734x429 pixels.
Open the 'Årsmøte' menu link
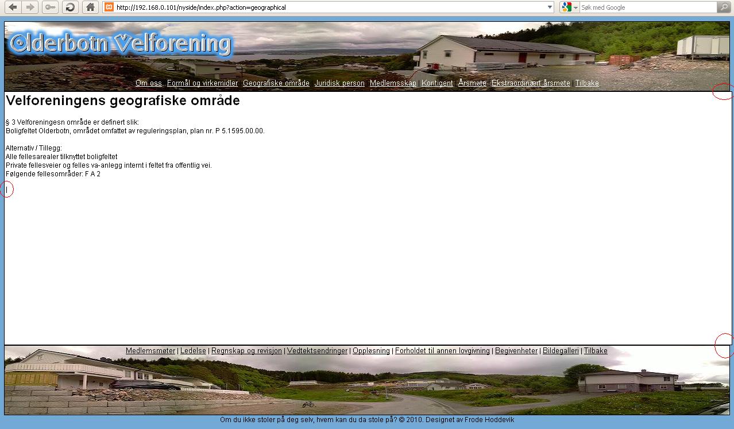472,83
